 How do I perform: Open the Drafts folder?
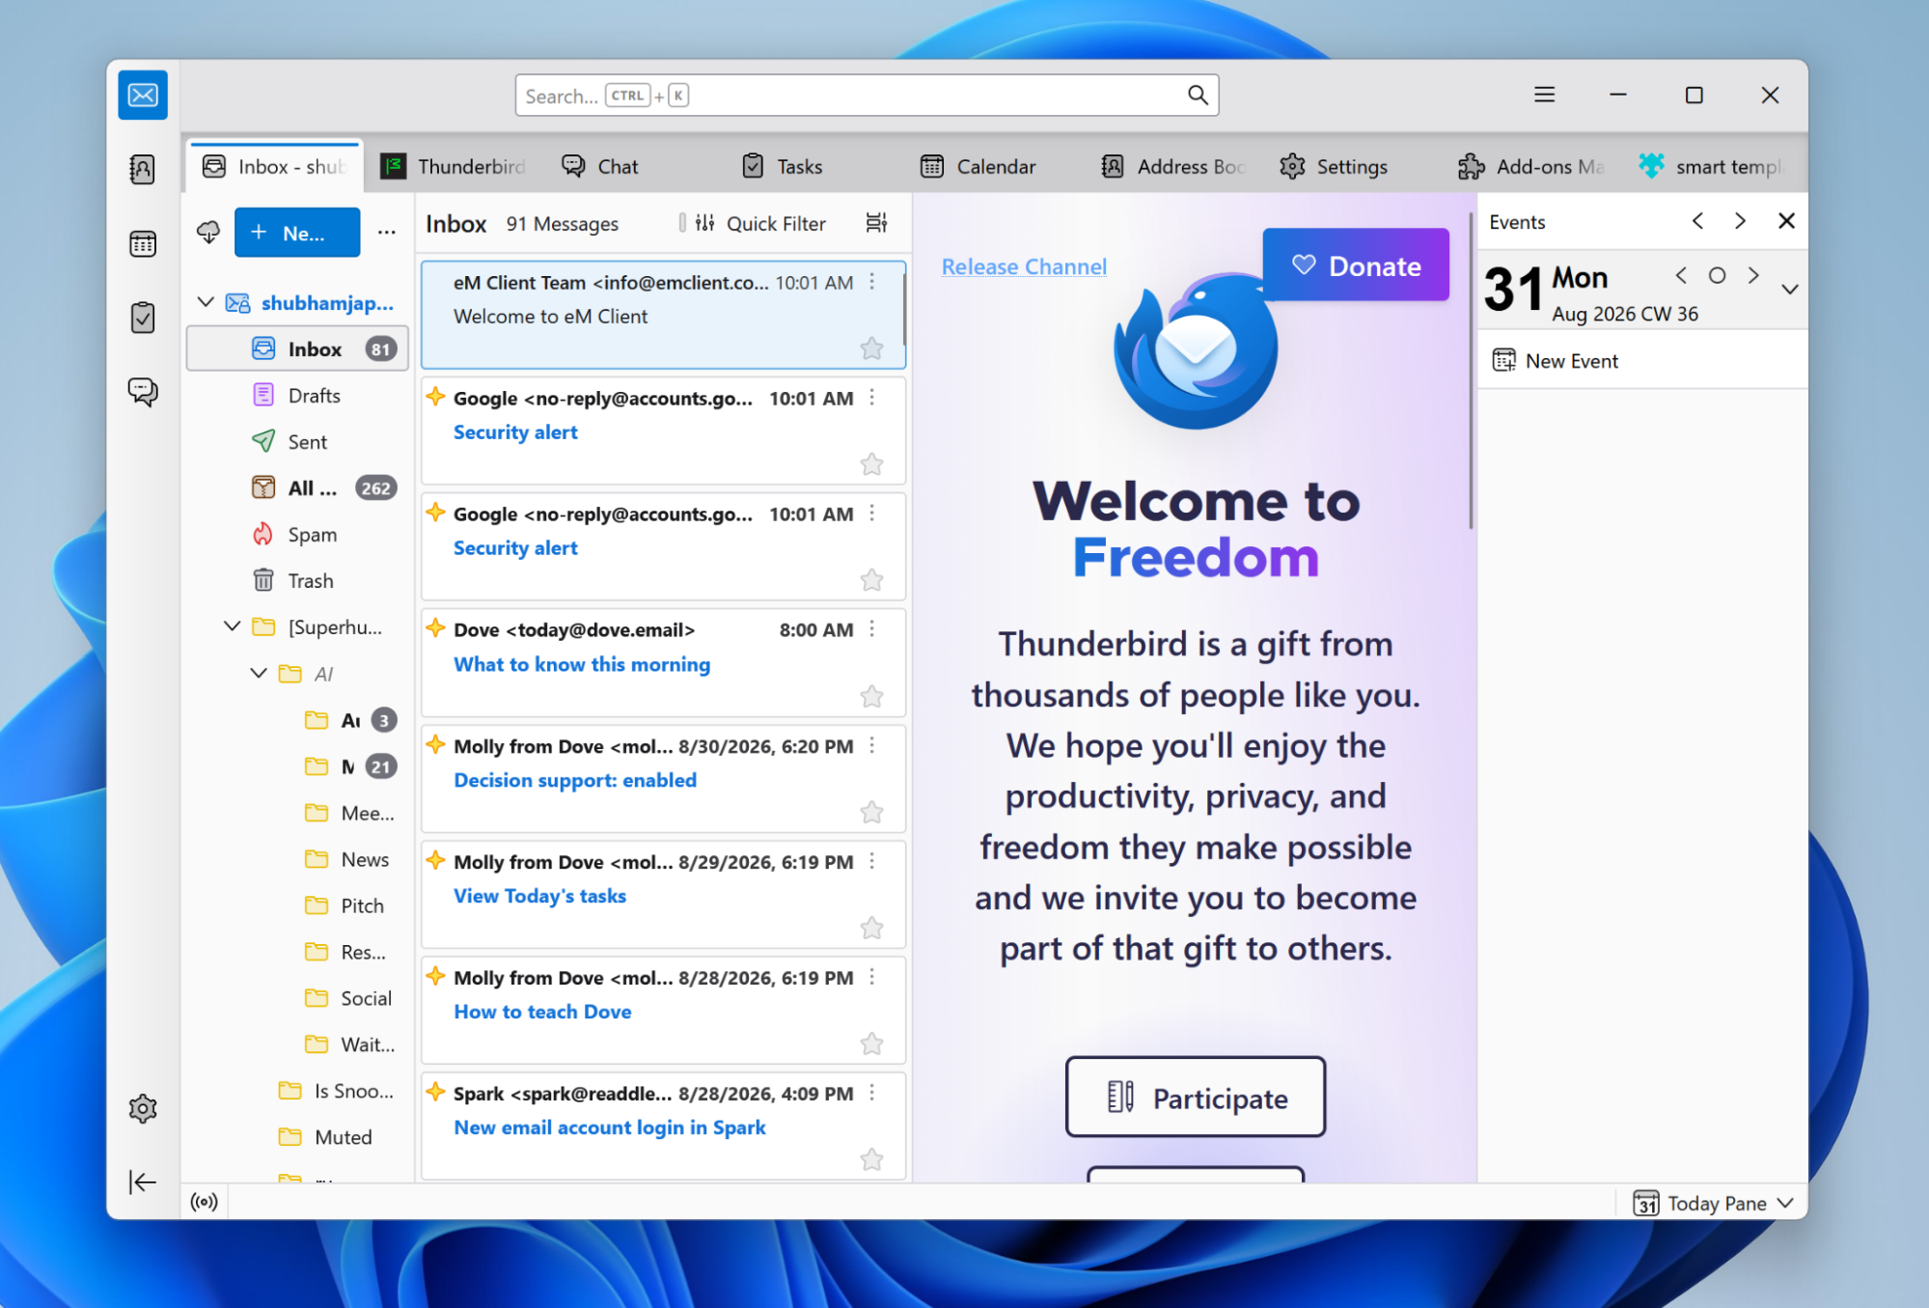pos(297,395)
